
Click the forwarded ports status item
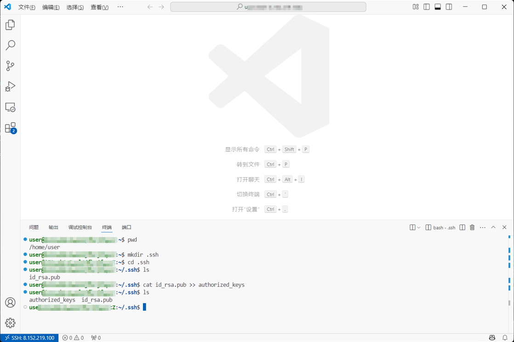tap(96, 338)
